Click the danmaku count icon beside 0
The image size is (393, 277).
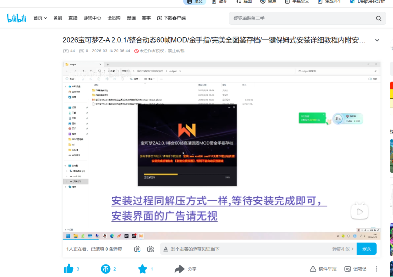point(82,51)
